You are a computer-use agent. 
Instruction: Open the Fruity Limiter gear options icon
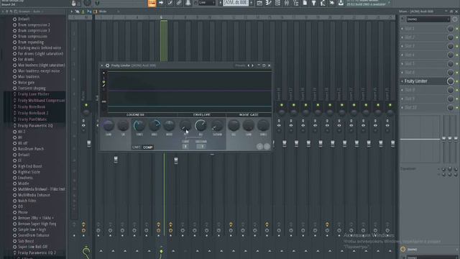(x=107, y=65)
